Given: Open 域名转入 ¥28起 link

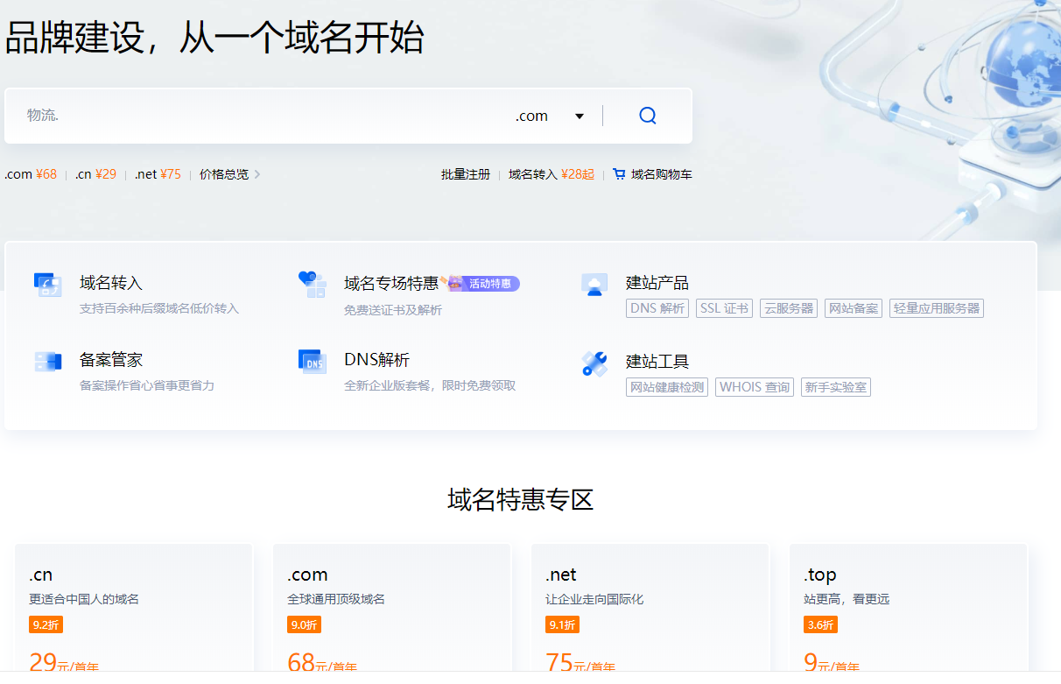Looking at the screenshot, I should click(551, 174).
